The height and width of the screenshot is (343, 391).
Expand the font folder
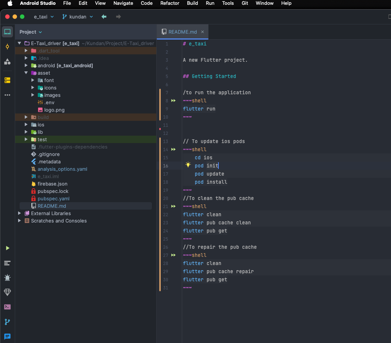tap(33, 80)
